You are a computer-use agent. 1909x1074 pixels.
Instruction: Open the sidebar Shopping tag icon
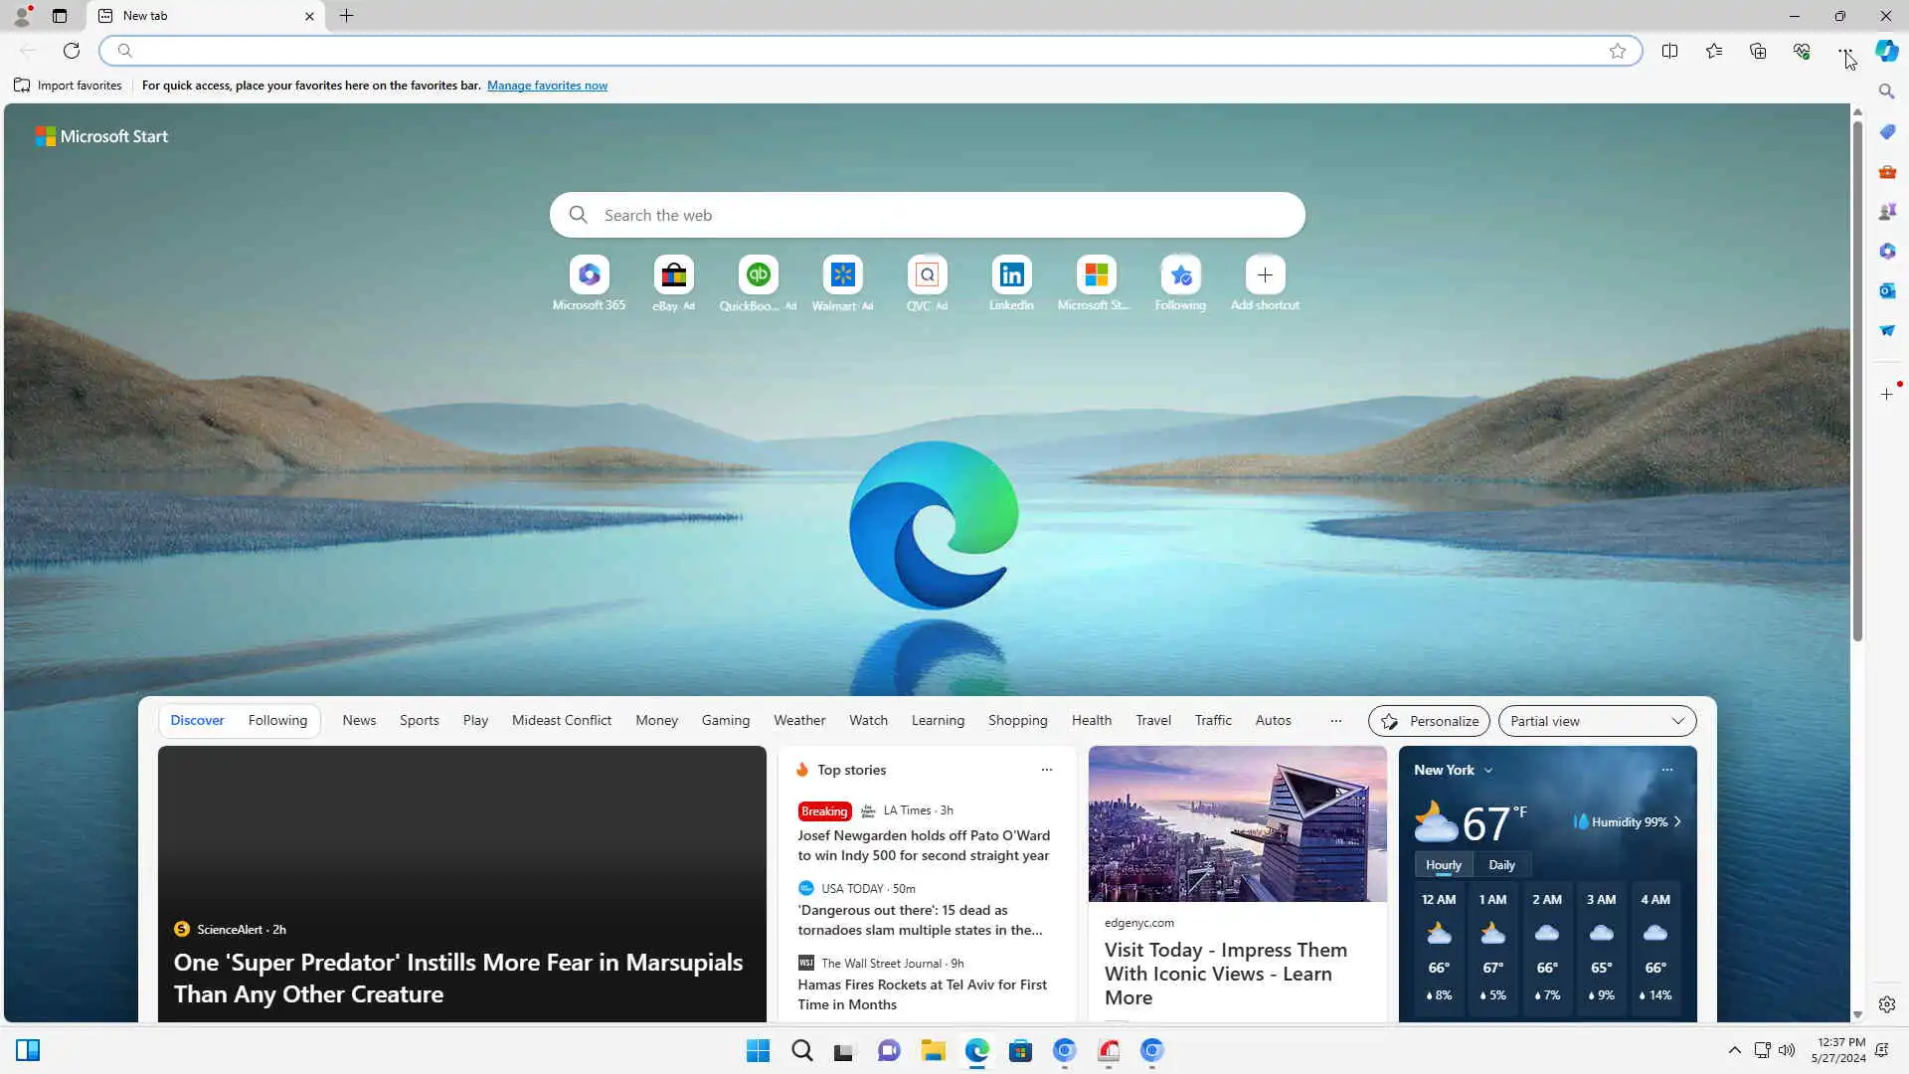1886,131
